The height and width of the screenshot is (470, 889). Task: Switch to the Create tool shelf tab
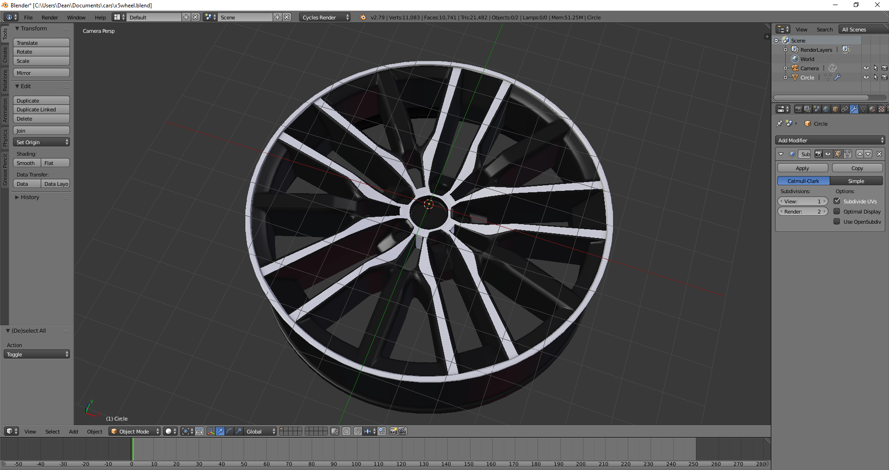pyautogui.click(x=5, y=55)
